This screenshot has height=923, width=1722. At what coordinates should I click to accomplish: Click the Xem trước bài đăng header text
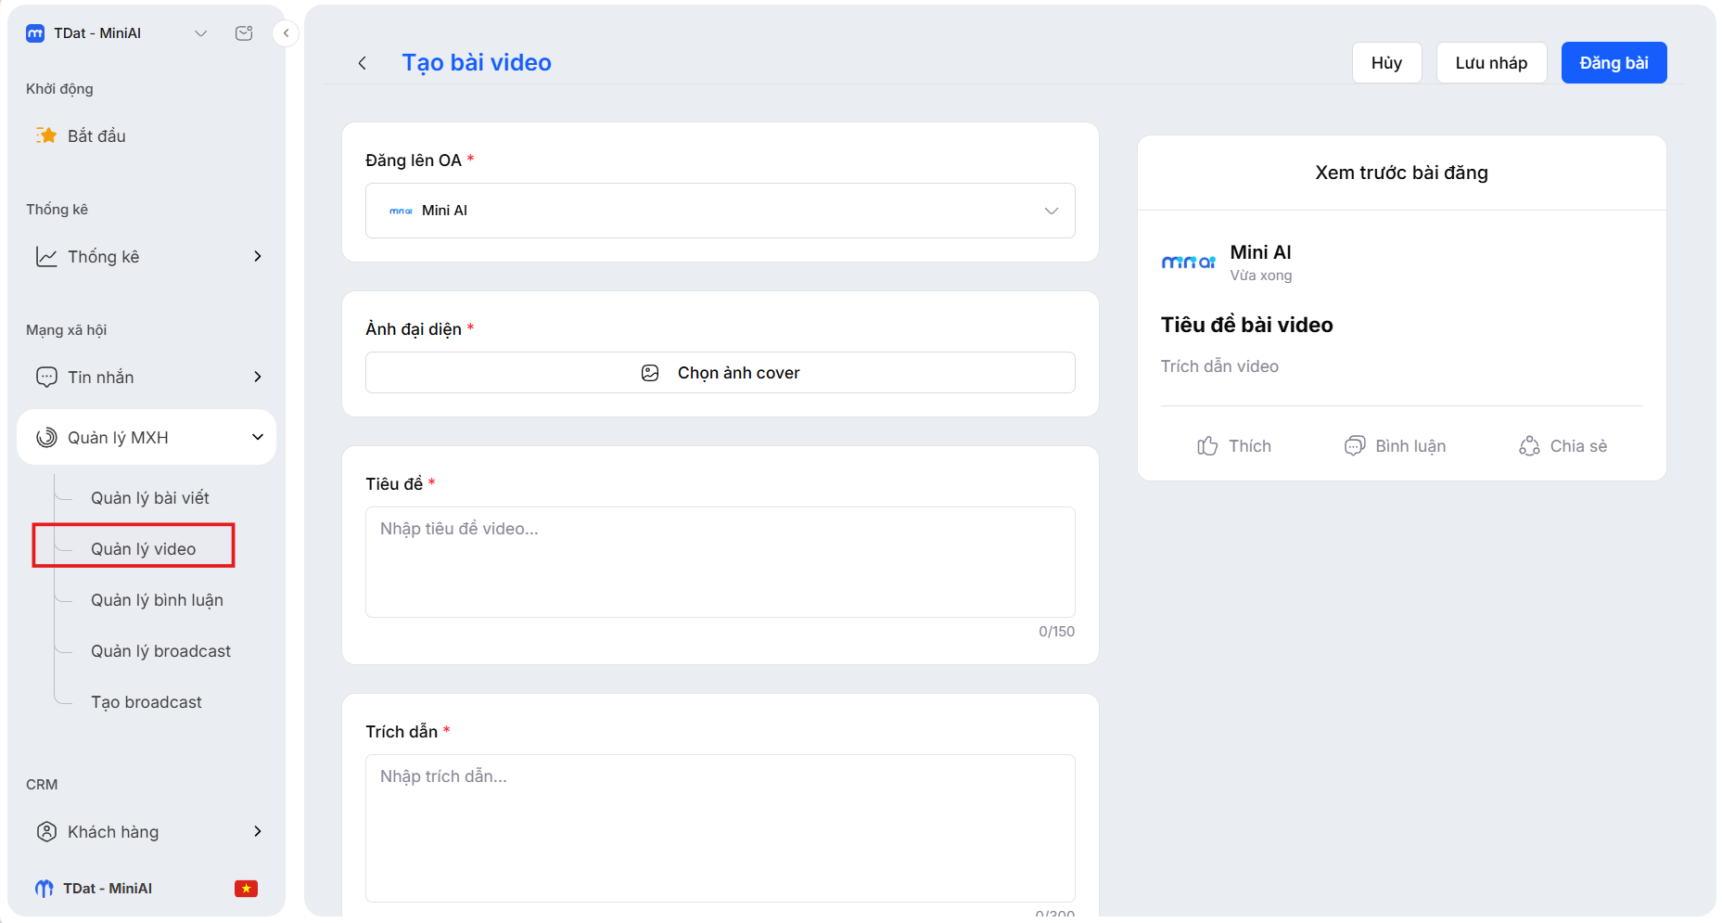(x=1401, y=173)
